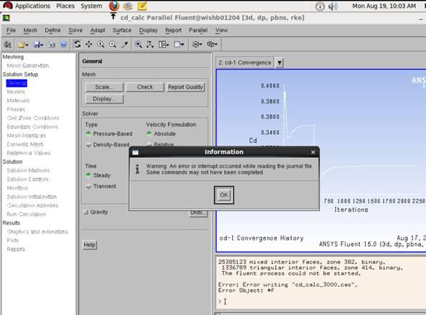Select Density-Based solver type
This screenshot has width=426, height=315.
[x=108, y=145]
